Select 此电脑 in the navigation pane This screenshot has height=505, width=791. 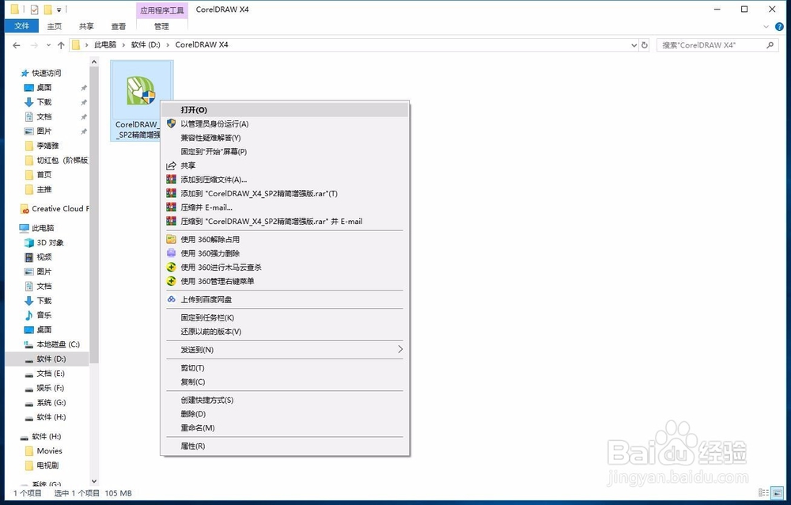point(37,228)
